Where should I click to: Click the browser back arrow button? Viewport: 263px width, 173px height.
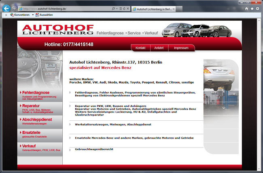[x=6, y=8]
